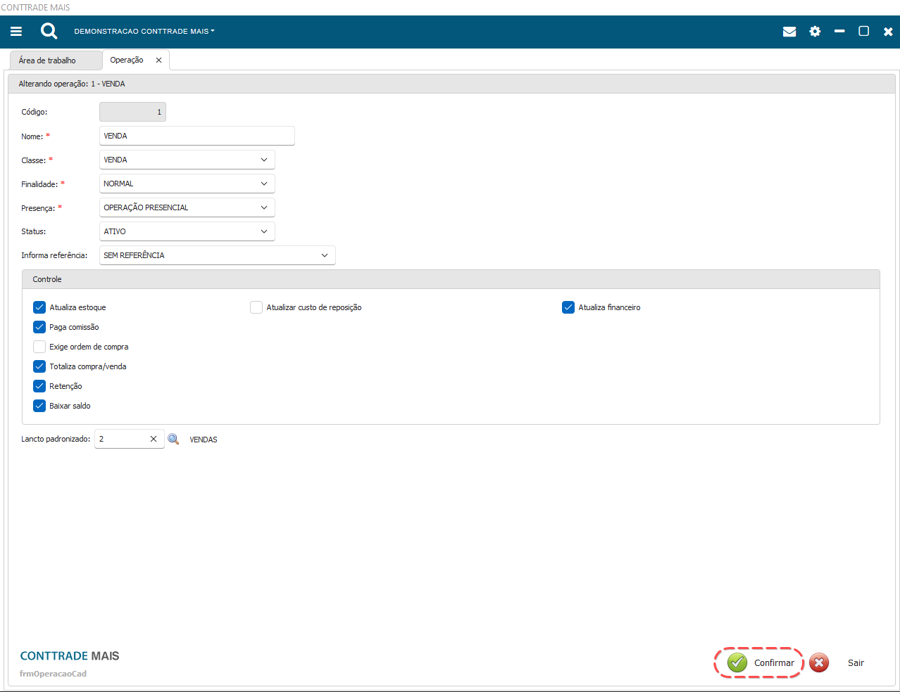Open settings gear in header

[x=815, y=32]
